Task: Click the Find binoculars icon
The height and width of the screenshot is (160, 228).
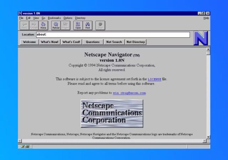Action: 88,25
